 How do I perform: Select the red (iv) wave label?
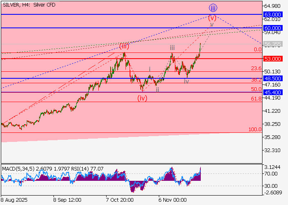142,98
